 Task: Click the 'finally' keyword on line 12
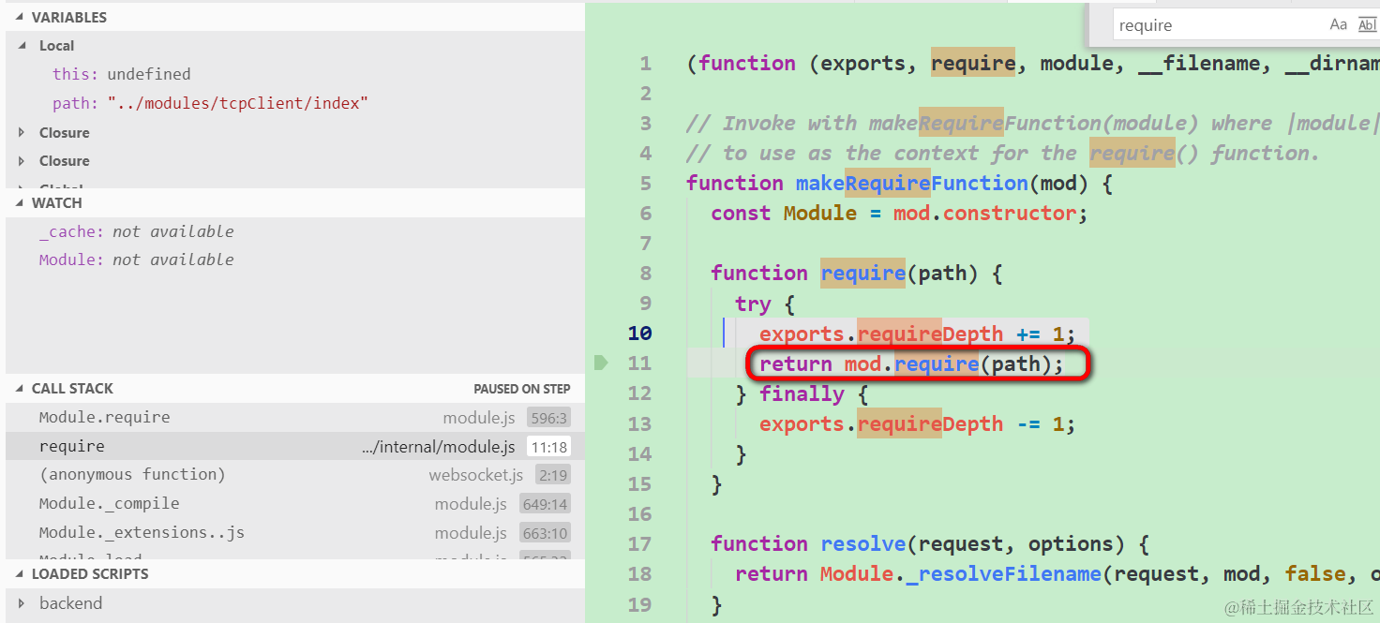(x=802, y=393)
